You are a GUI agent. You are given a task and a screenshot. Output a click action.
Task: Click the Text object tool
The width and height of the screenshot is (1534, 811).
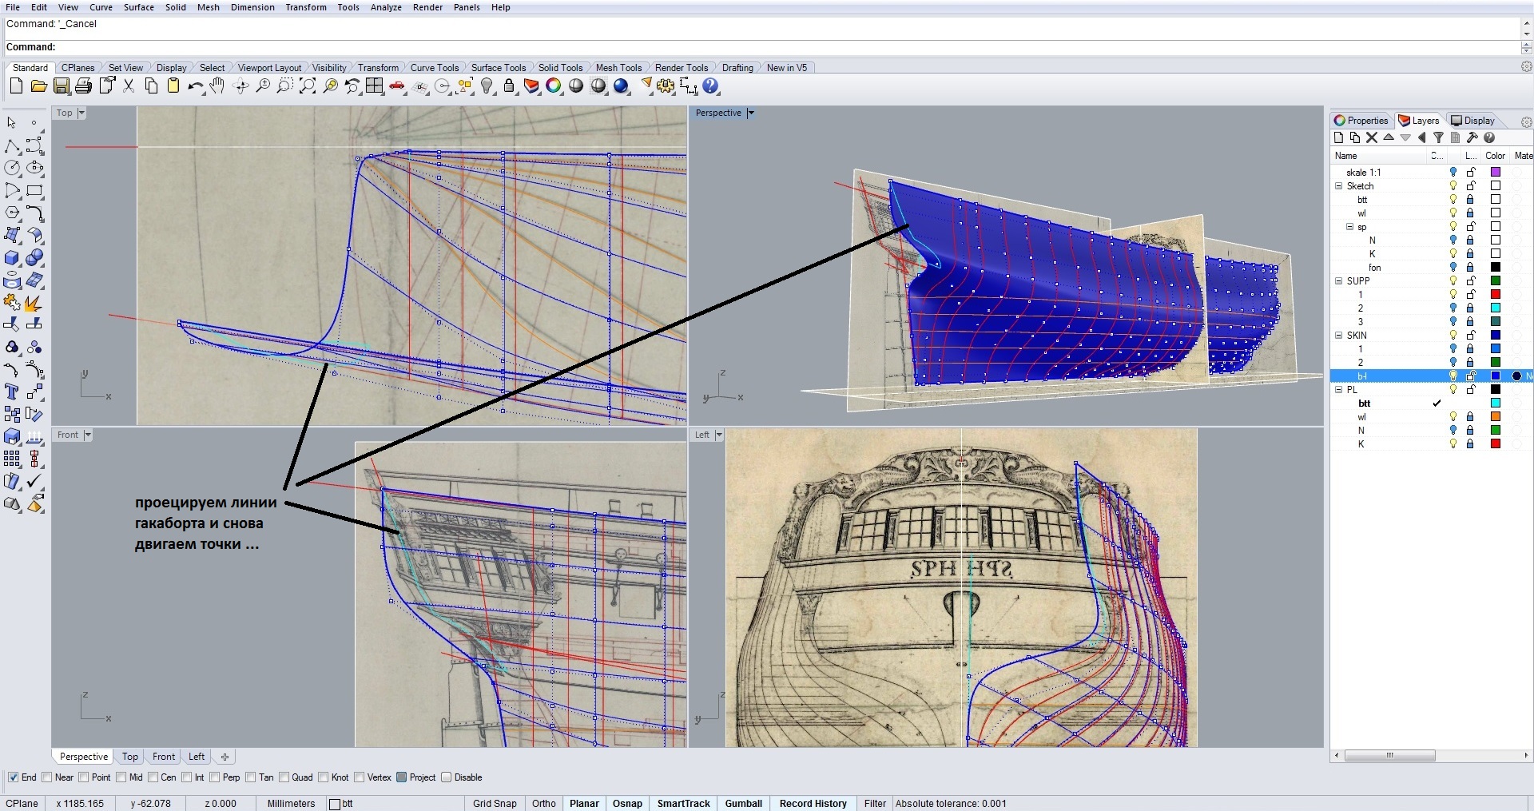[12, 392]
